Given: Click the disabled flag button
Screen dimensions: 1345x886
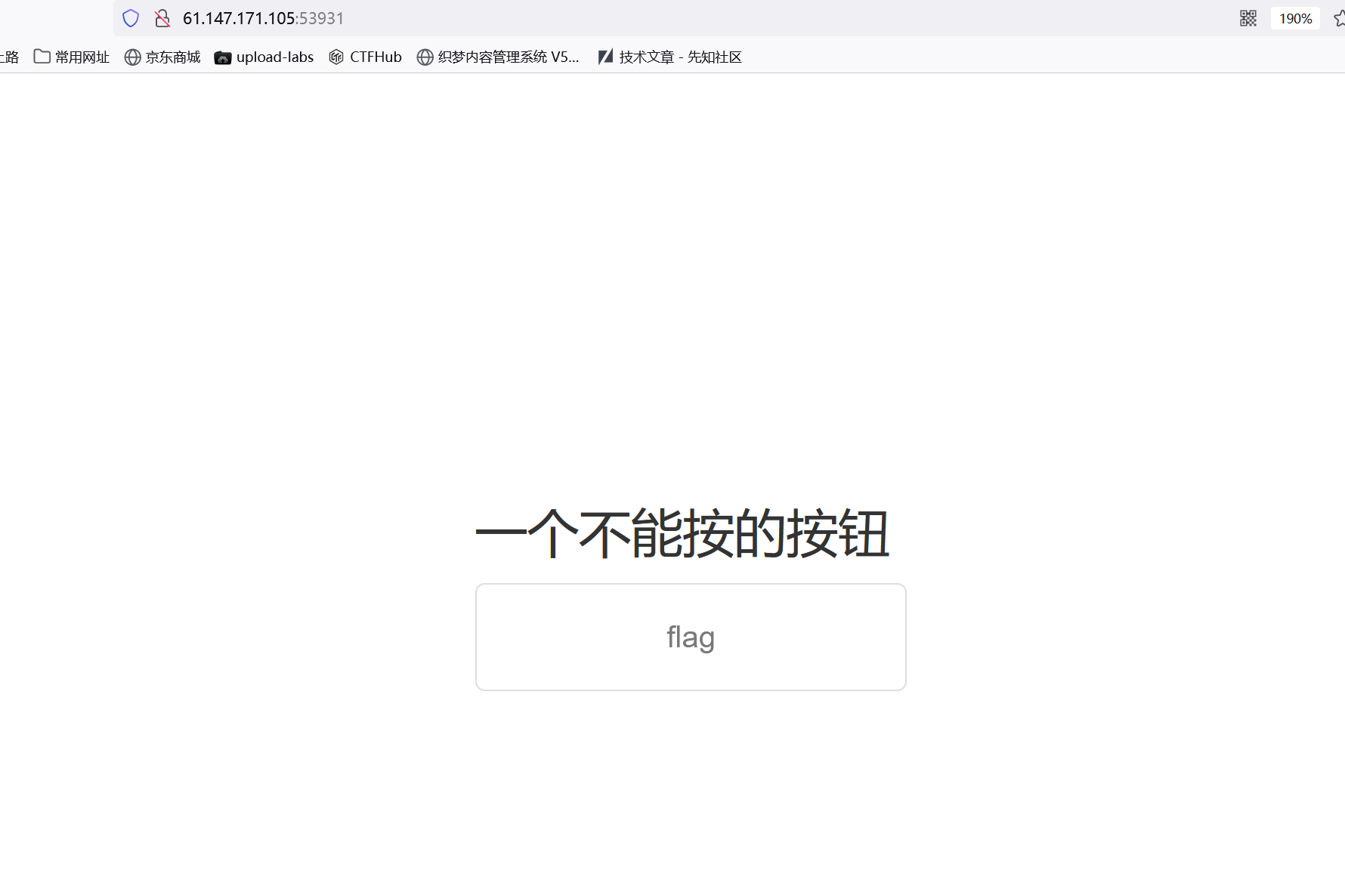Looking at the screenshot, I should coord(691,637).
